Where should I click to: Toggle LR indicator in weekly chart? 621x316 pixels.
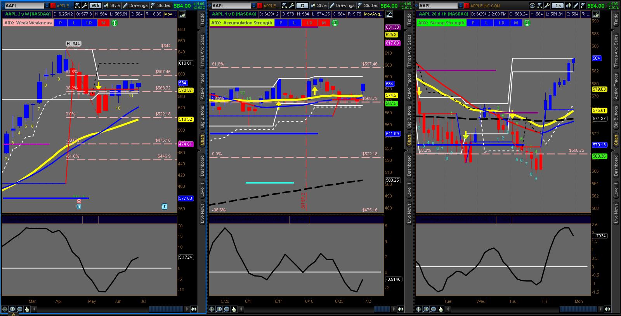coord(89,23)
